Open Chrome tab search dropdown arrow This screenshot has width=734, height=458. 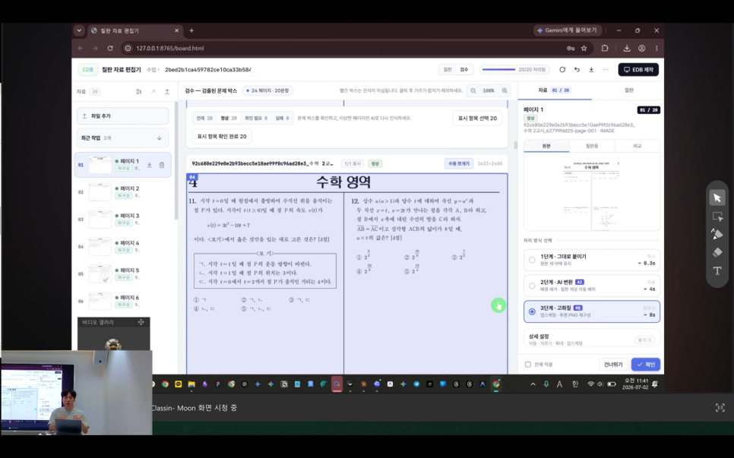click(x=79, y=30)
